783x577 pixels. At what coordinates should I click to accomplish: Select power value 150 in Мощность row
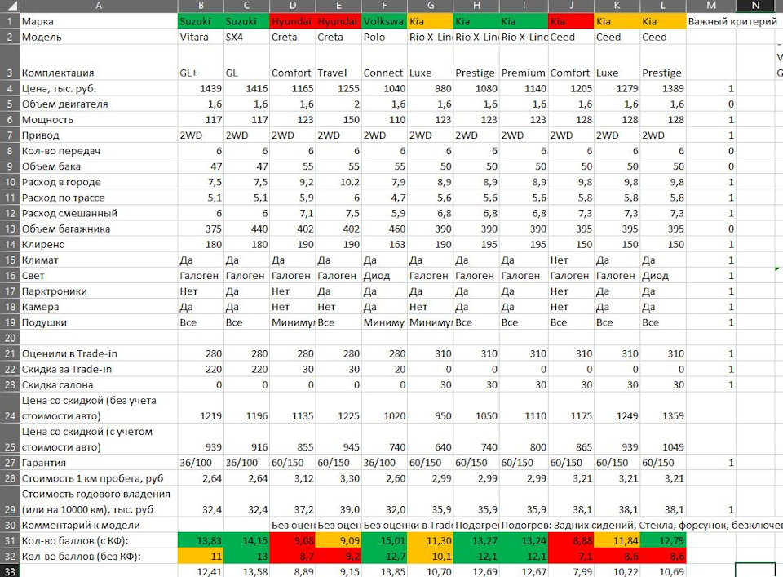[x=338, y=119]
